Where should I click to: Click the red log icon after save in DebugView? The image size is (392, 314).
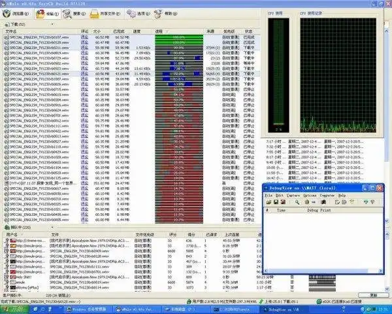[283, 202]
